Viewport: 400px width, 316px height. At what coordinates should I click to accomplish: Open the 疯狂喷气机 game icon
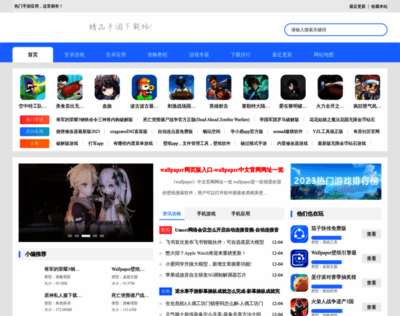click(x=367, y=87)
